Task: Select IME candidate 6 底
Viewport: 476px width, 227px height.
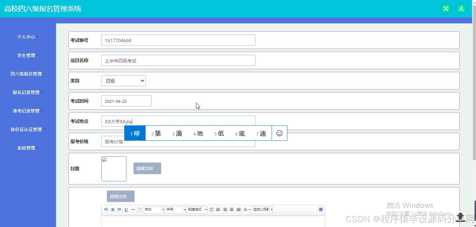Action: [240, 133]
